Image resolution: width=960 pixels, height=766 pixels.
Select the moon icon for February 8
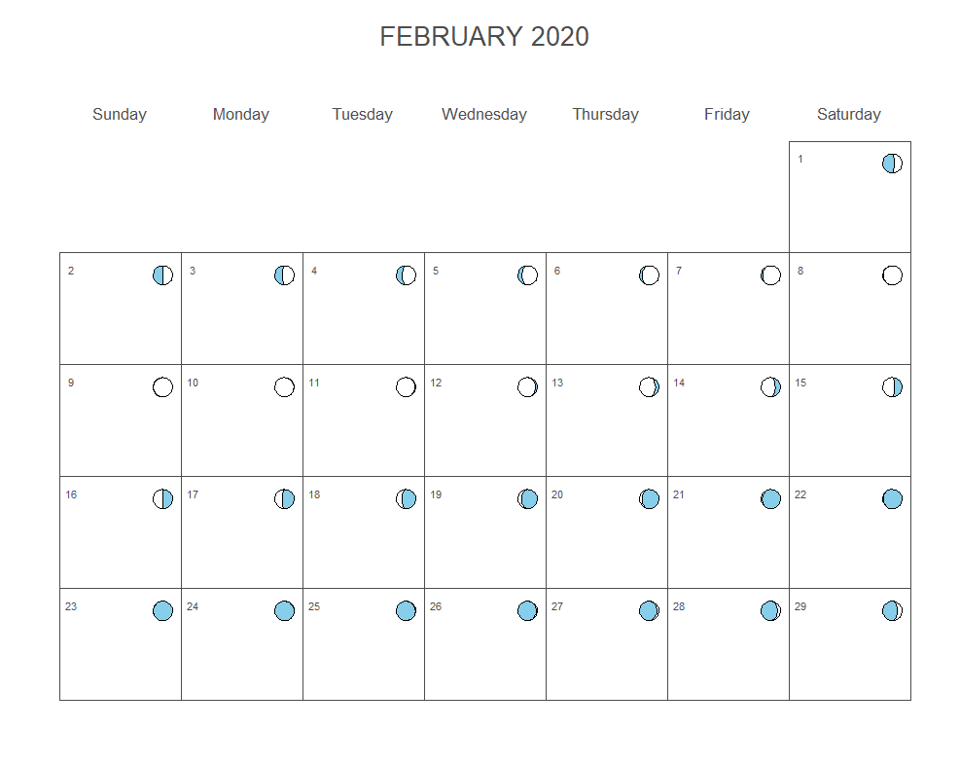coord(892,275)
